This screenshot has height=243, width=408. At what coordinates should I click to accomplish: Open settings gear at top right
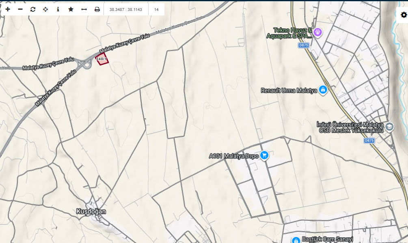tap(404, 15)
